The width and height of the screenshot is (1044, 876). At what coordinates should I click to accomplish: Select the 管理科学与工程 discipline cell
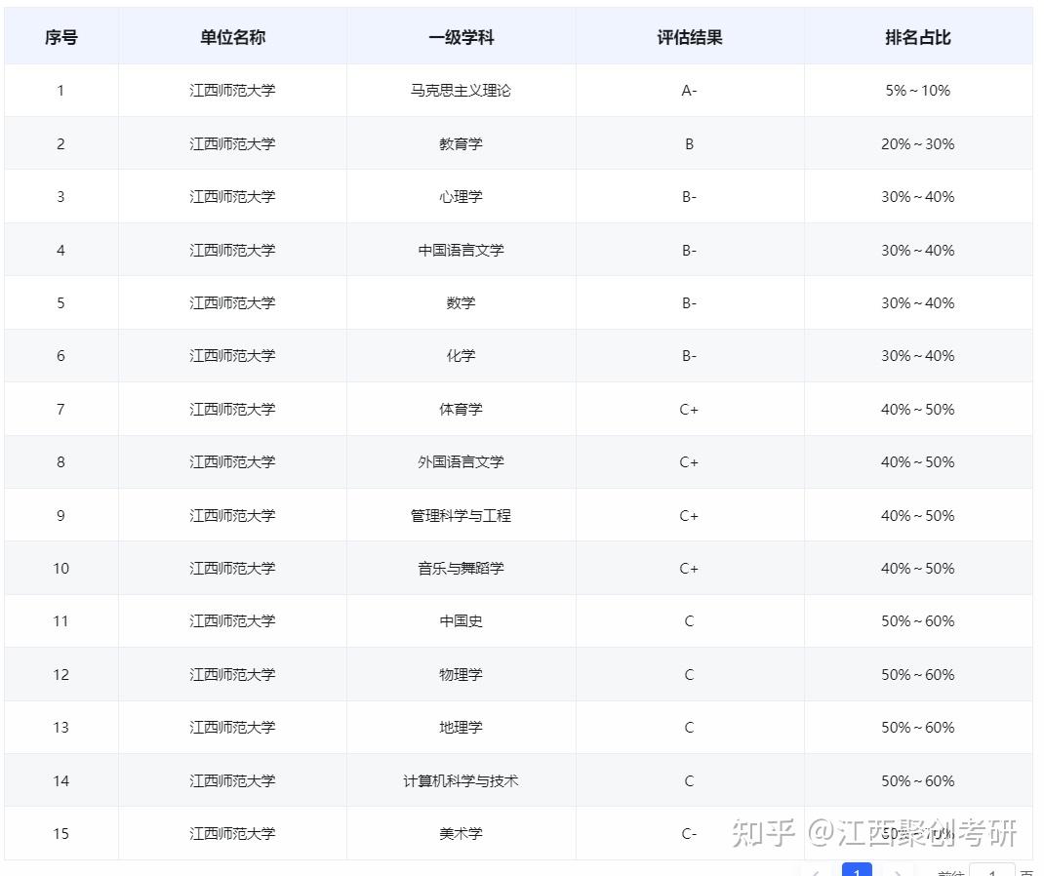click(x=461, y=515)
